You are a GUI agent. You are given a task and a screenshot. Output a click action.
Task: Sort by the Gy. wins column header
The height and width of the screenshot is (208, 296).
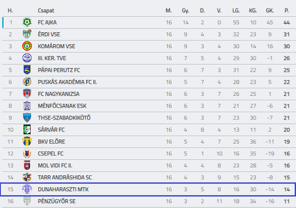[185, 10]
